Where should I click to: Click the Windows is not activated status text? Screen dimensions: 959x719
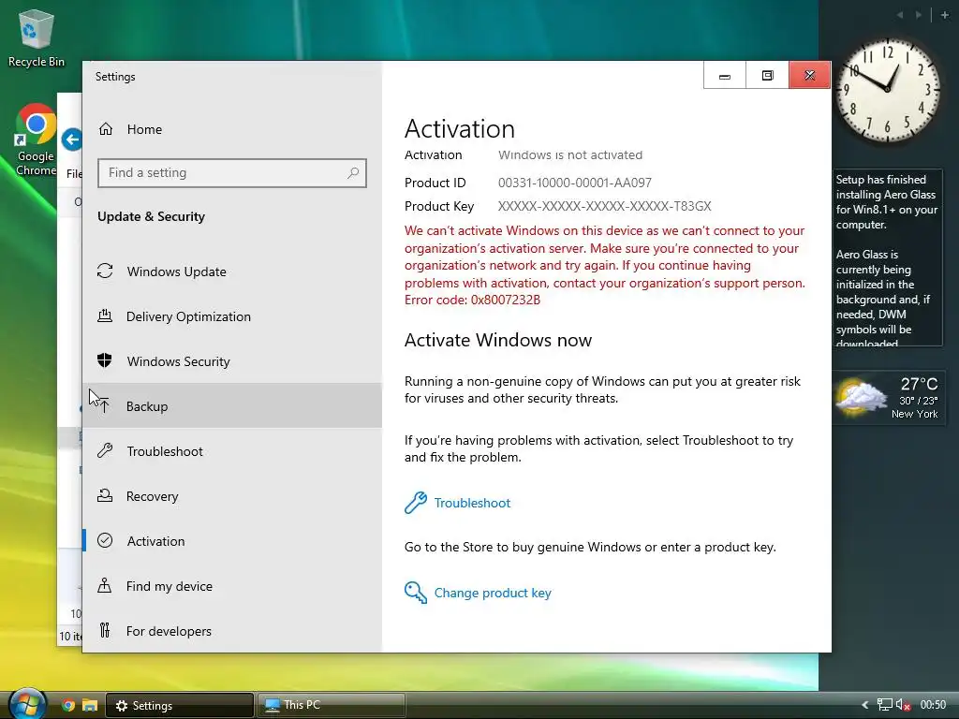570,154
